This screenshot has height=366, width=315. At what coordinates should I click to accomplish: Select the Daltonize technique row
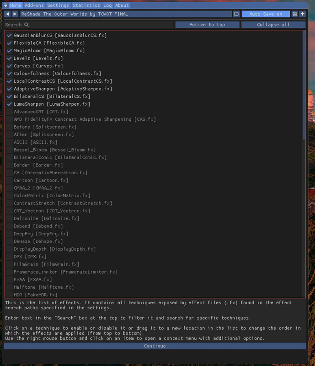pyautogui.click(x=47, y=219)
